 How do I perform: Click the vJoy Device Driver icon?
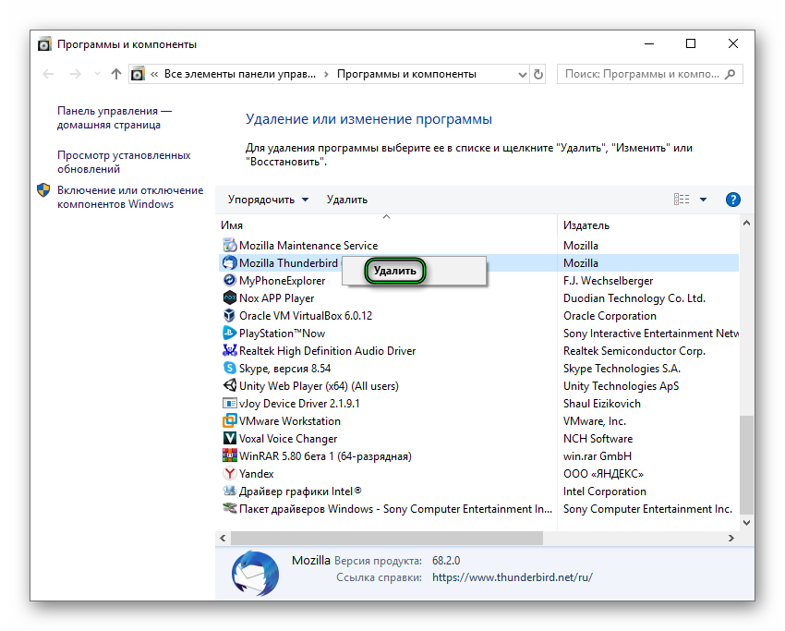(x=229, y=403)
